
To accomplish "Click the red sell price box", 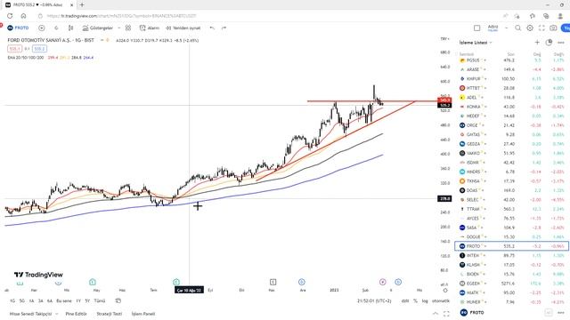I will coord(14,49).
